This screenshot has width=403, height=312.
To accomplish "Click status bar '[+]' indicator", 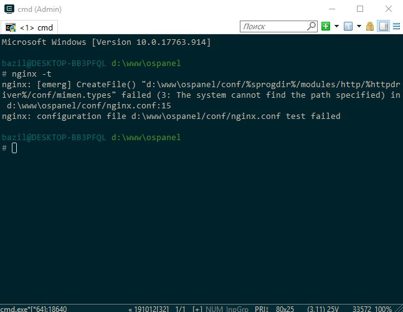I will click(197, 309).
